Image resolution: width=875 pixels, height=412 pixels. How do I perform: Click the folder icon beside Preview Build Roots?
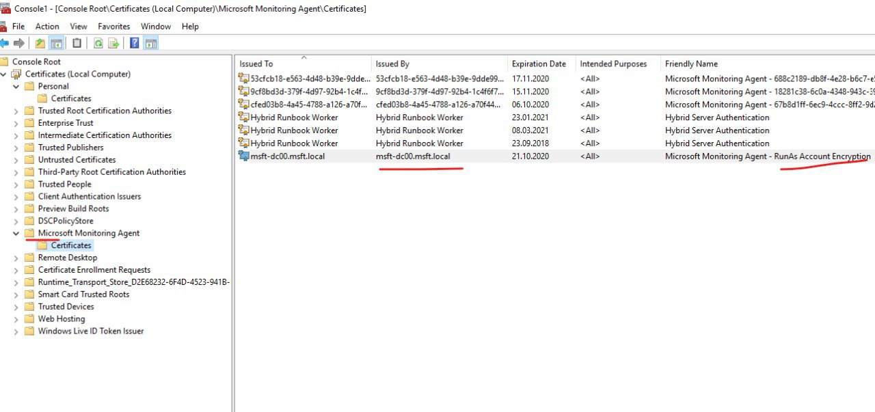[29, 208]
